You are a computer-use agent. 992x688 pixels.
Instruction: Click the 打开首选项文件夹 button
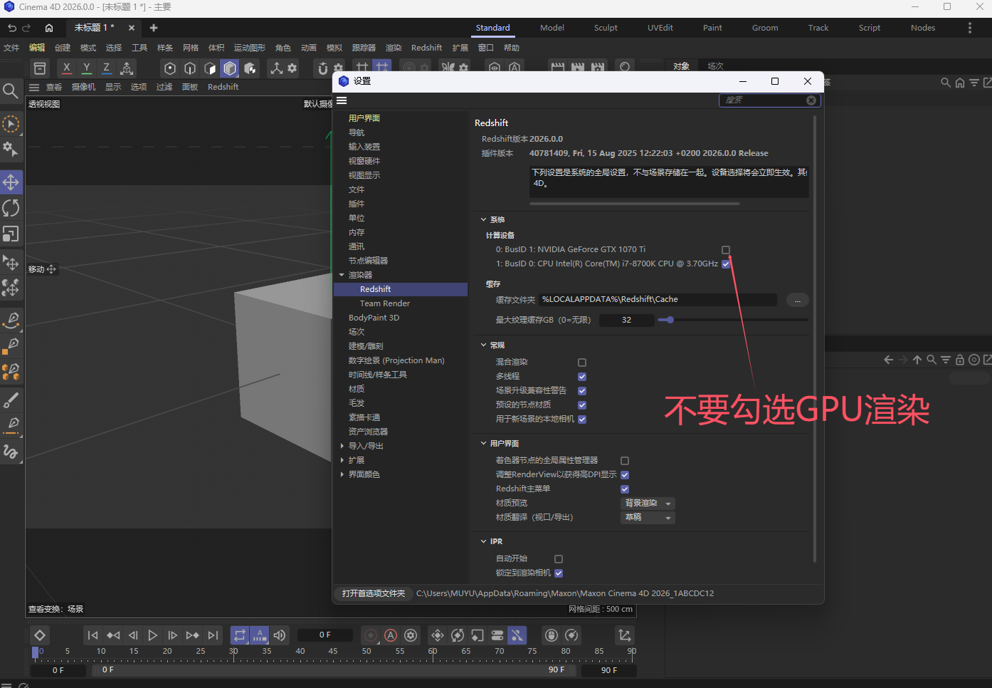tap(374, 593)
